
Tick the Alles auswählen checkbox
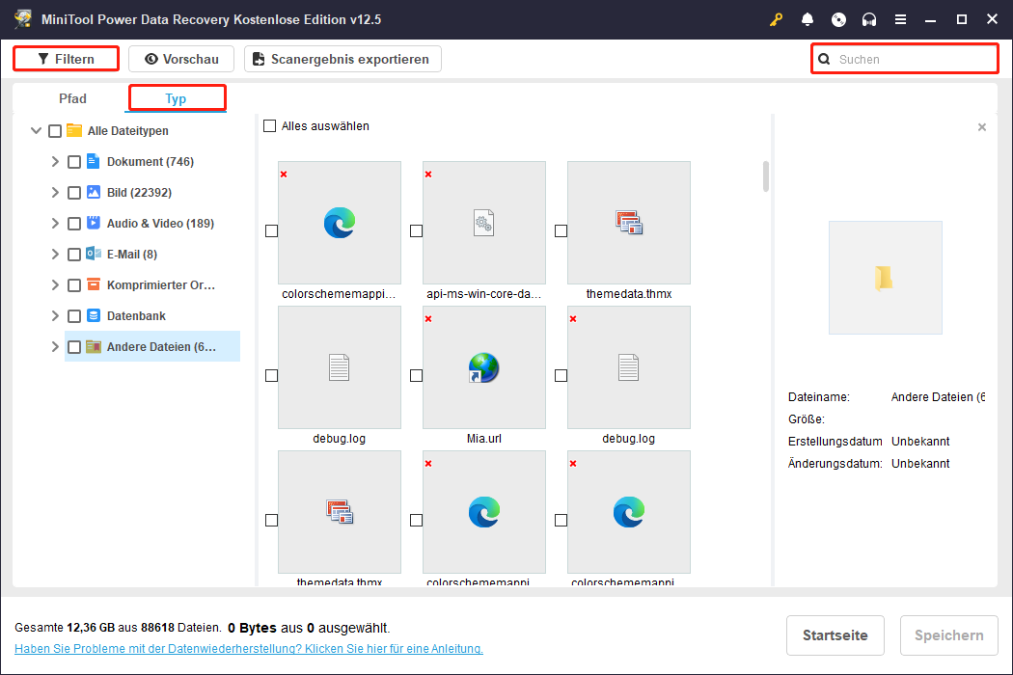[x=270, y=126]
